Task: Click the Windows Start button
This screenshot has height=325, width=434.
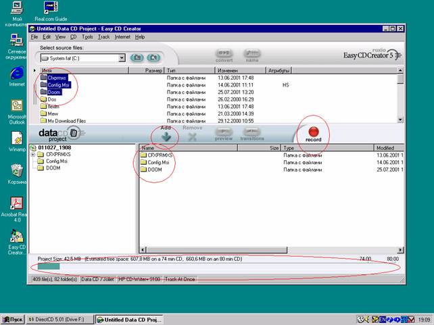Action: (x=13, y=319)
